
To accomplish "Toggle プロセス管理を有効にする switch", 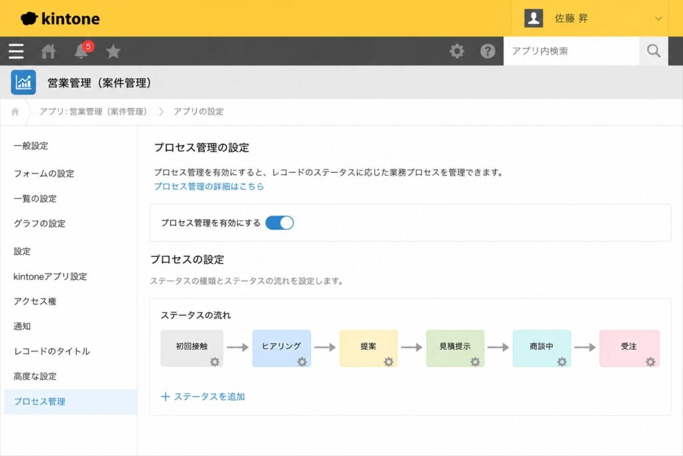I will click(x=279, y=223).
